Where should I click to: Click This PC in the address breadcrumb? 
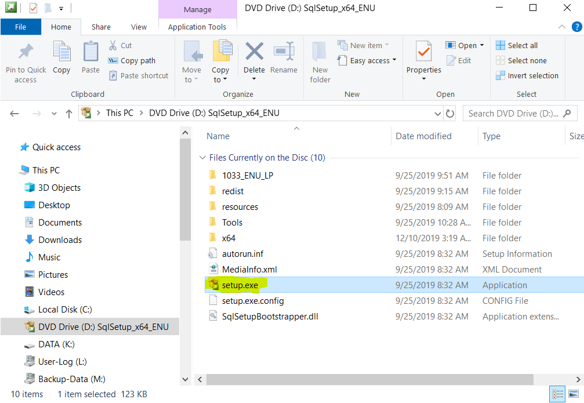(x=119, y=113)
